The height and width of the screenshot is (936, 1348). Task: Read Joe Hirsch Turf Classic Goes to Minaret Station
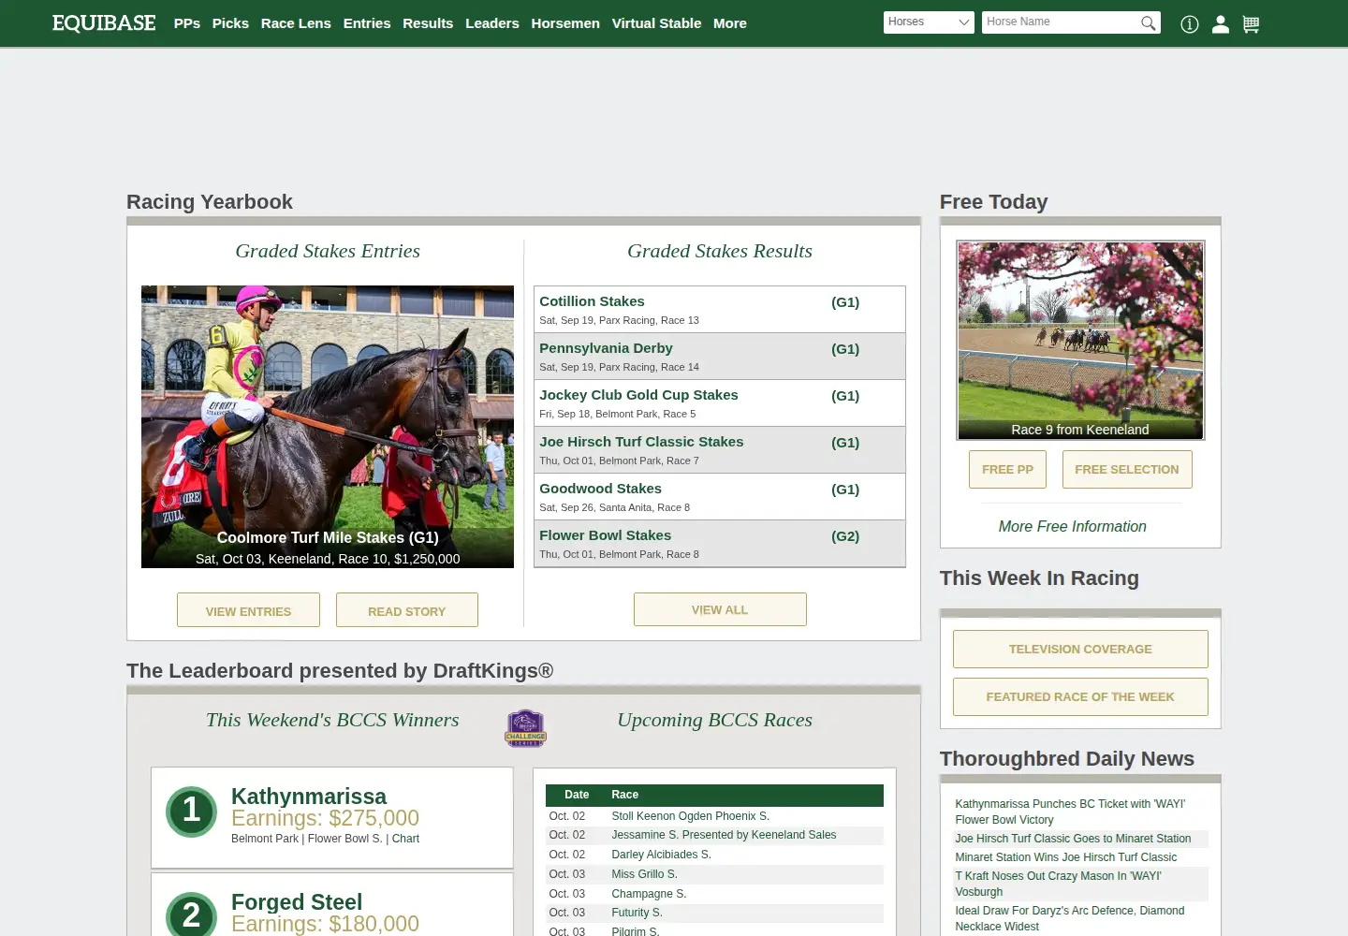click(x=1073, y=839)
